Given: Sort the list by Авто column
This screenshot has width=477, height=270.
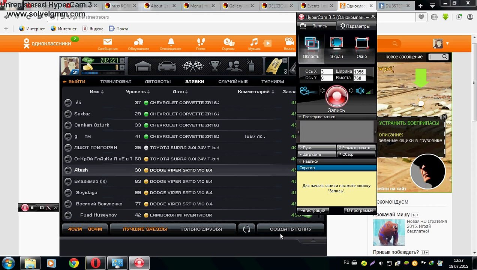Looking at the screenshot, I should [x=180, y=91].
